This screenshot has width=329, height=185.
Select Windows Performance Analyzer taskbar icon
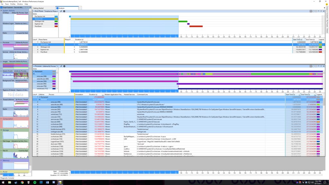[60, 182]
